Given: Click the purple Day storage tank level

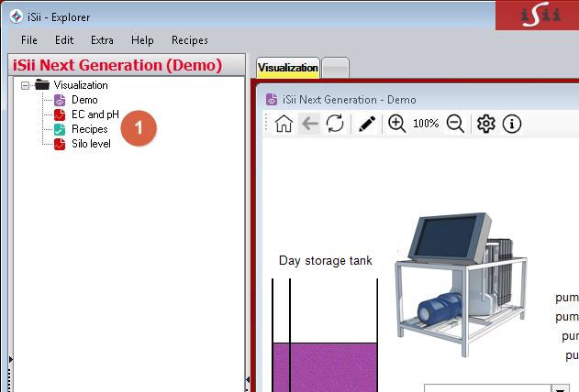Looking at the screenshot, I should coord(325,367).
